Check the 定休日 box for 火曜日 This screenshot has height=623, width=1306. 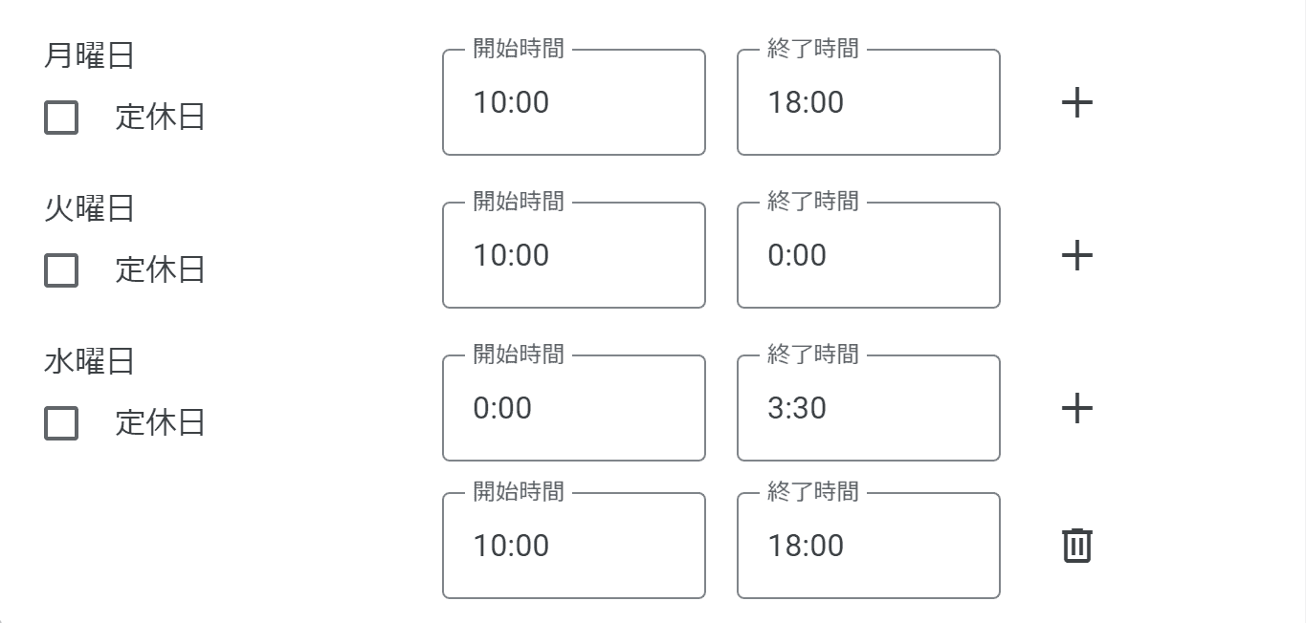tap(61, 270)
